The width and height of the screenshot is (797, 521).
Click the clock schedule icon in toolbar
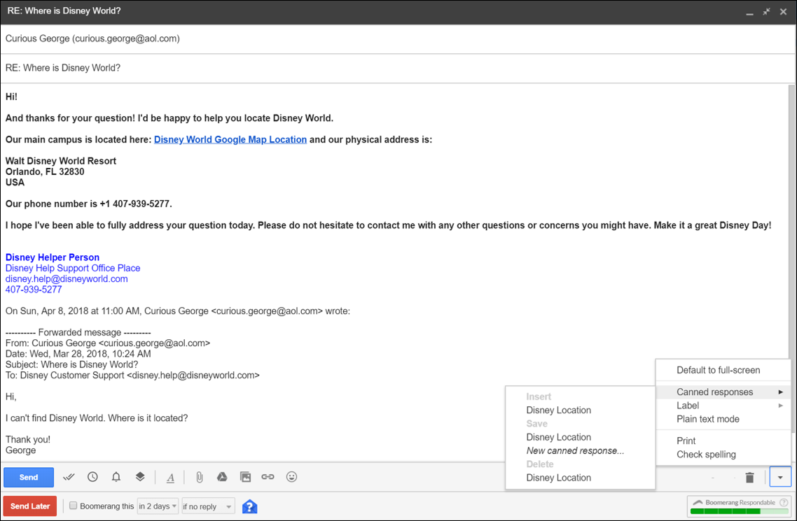point(92,477)
